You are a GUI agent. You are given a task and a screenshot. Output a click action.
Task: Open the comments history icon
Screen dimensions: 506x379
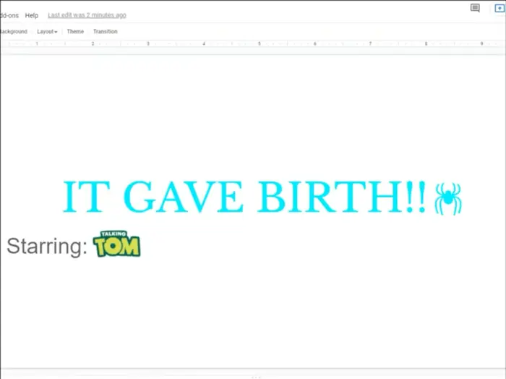click(475, 8)
